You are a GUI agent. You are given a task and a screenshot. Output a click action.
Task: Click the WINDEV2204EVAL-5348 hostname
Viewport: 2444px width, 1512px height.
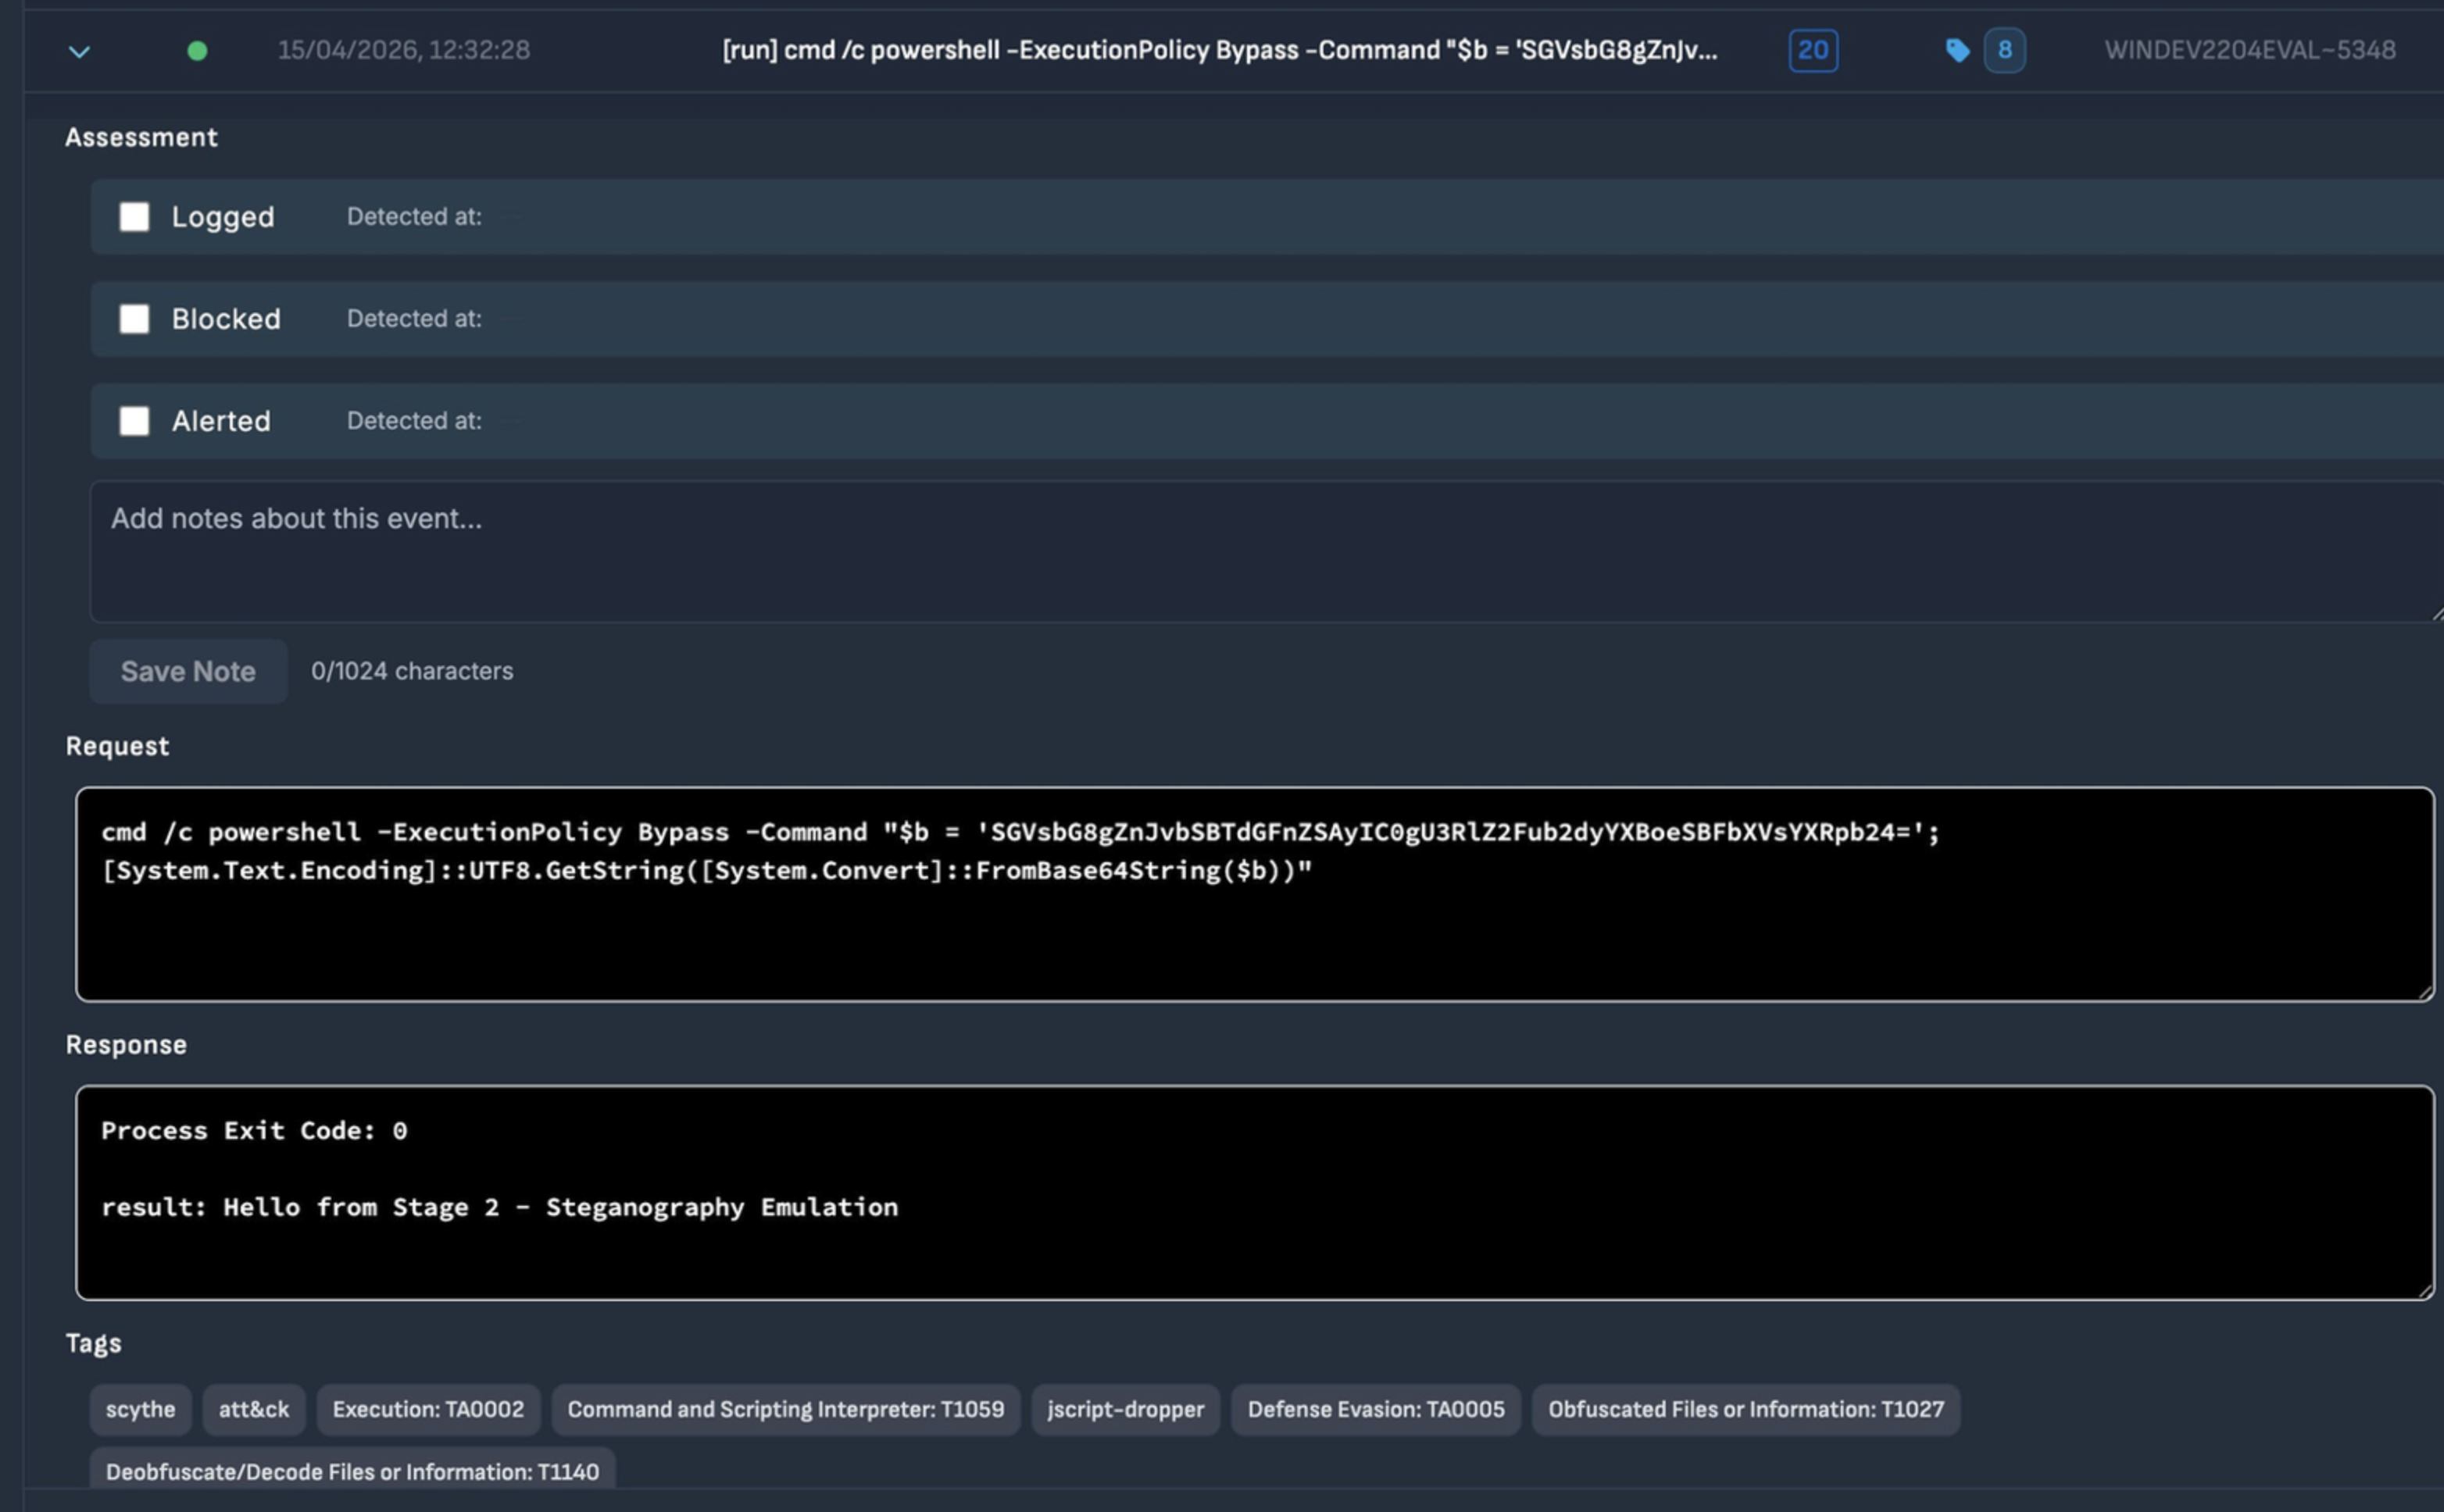[x=2249, y=51]
